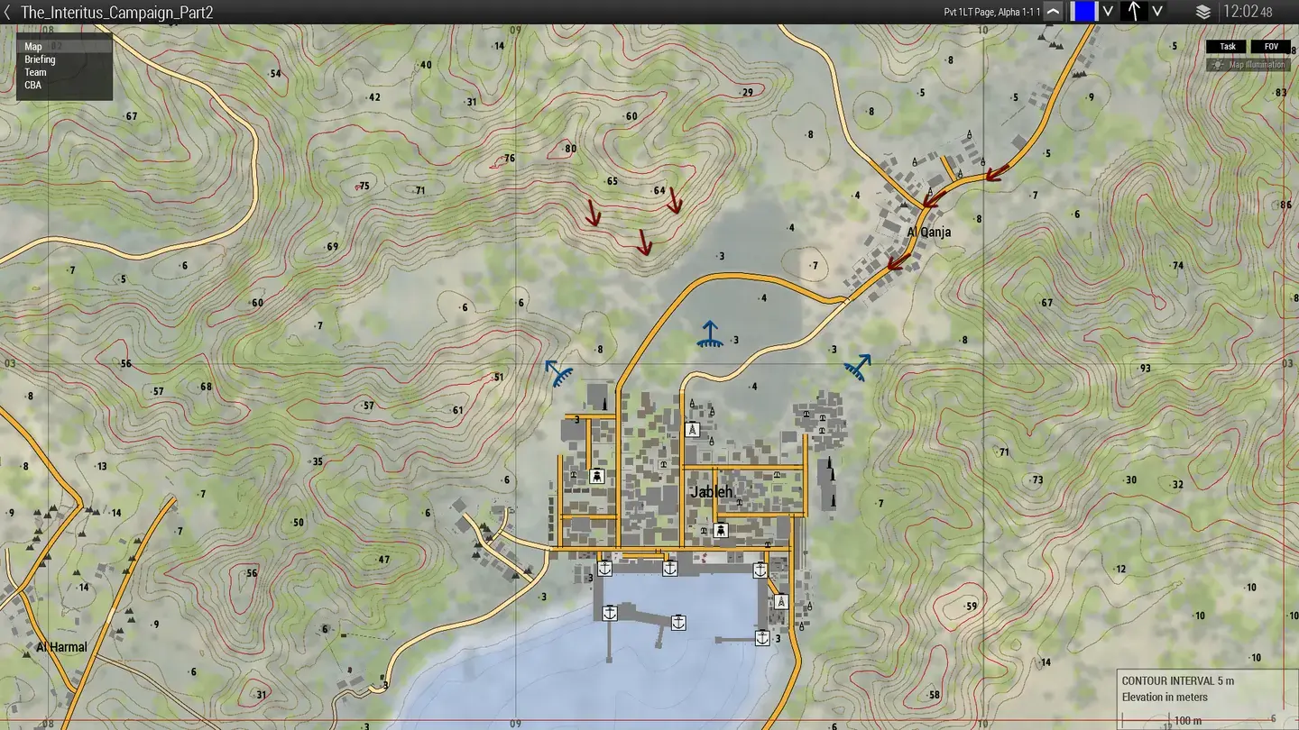Click the CBA entry in the sidebar
This screenshot has height=730, width=1299.
click(33, 85)
